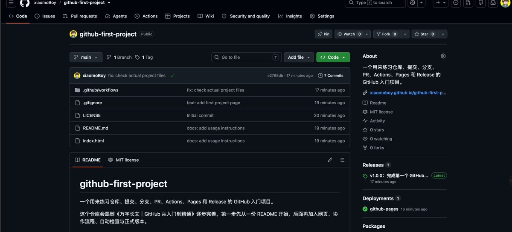This screenshot has height=232, width=512.
Task: Open the github-pages deployment link
Action: pyautogui.click(x=384, y=209)
